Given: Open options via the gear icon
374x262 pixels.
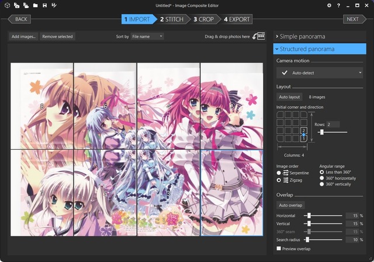Looking at the screenshot, I should point(329,5).
